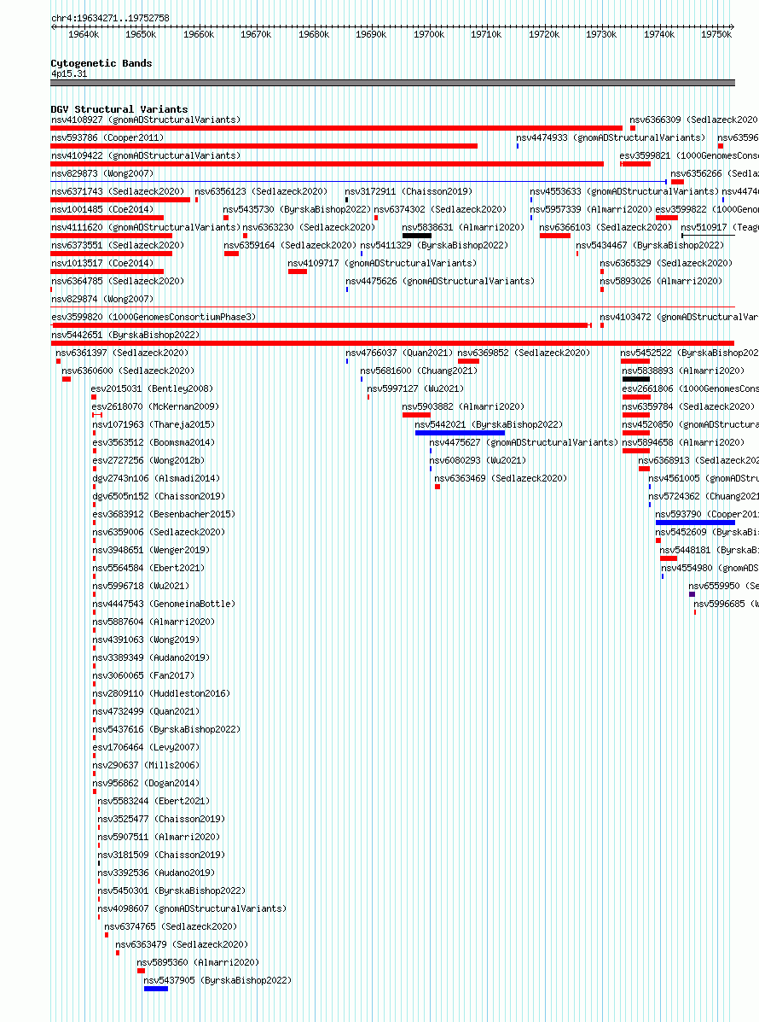Open nsv6364785 (Sedlazeck2020) entry
759x1022 pixels.
pos(118,282)
